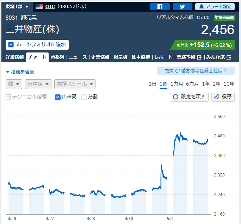Select the 1週 range

coord(163,84)
